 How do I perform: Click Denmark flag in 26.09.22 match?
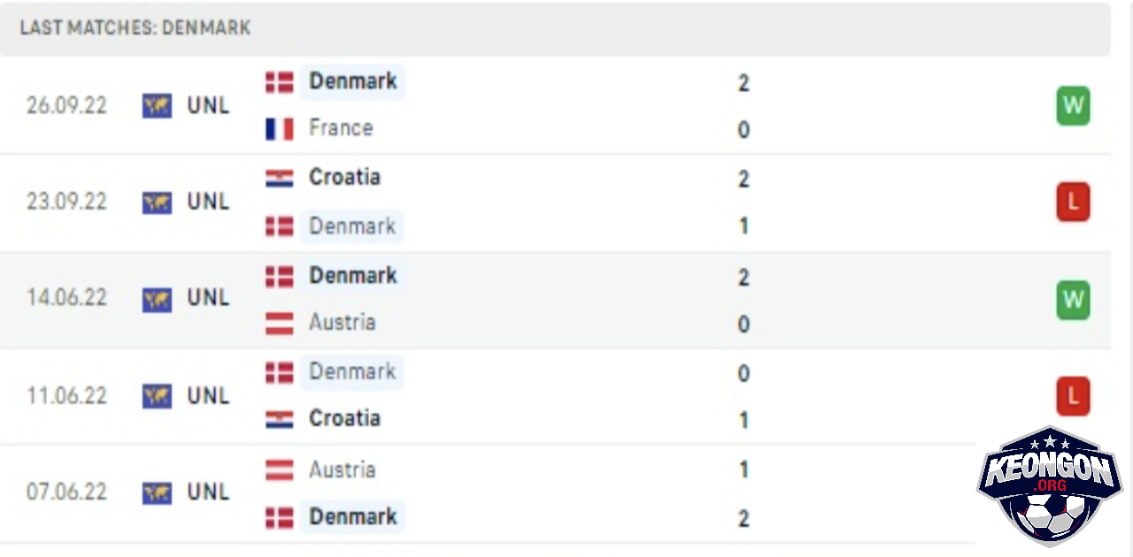point(279,83)
